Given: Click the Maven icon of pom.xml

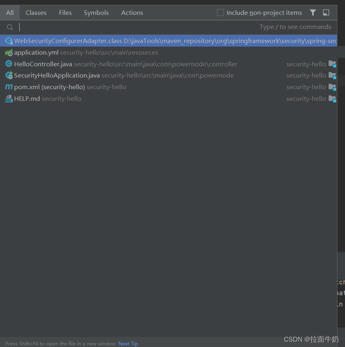Looking at the screenshot, I should click(x=9, y=87).
